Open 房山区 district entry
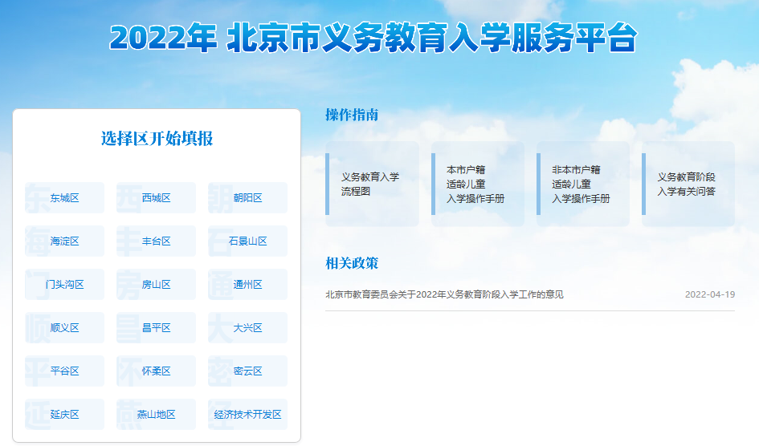759x446 pixels. pos(156,284)
